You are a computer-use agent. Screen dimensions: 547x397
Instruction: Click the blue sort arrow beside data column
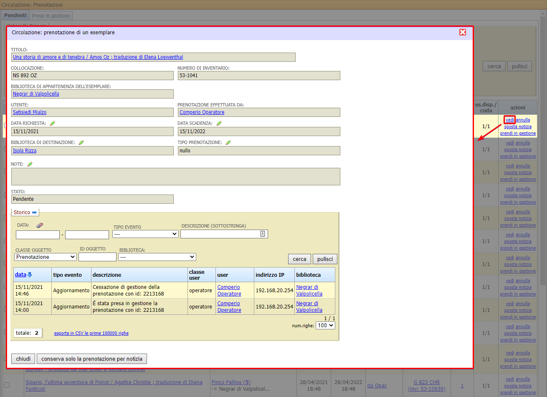30,275
